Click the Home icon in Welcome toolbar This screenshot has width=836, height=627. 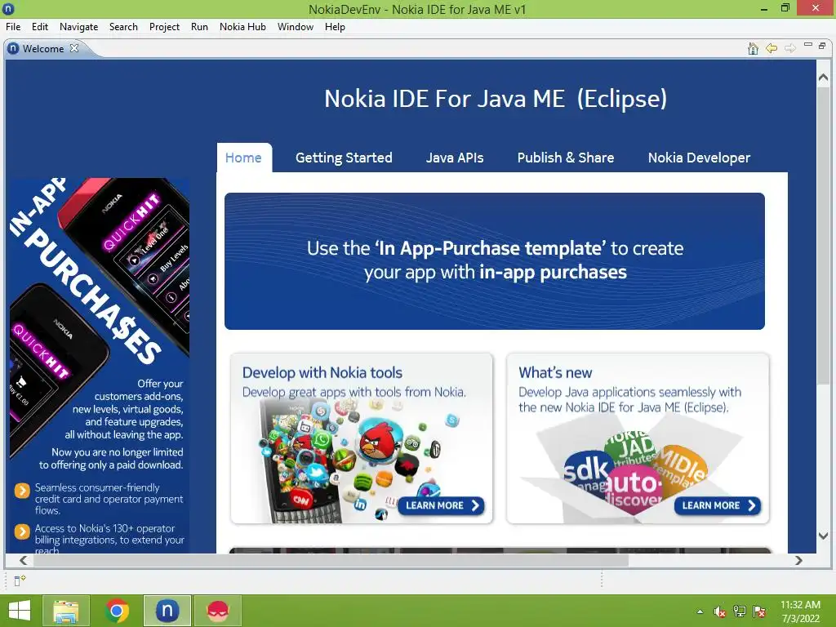(x=753, y=48)
